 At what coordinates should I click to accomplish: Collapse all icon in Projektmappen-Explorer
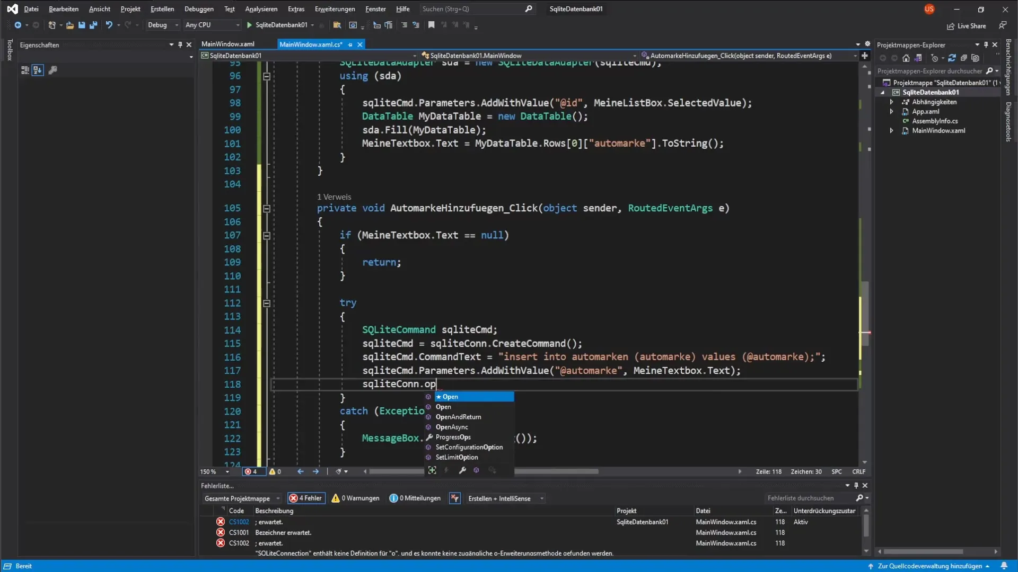point(964,58)
